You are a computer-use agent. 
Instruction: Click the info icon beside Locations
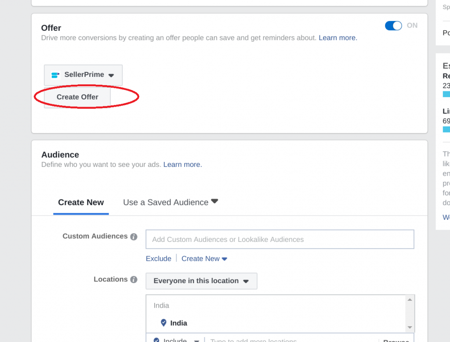click(134, 279)
